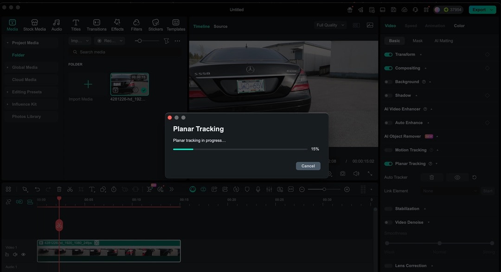501x272 pixels.
Task: Select the text tool icon in timeline toolbar
Action: (92, 189)
